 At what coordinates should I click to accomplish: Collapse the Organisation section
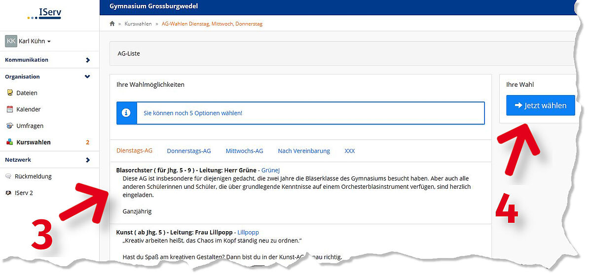tap(87, 77)
